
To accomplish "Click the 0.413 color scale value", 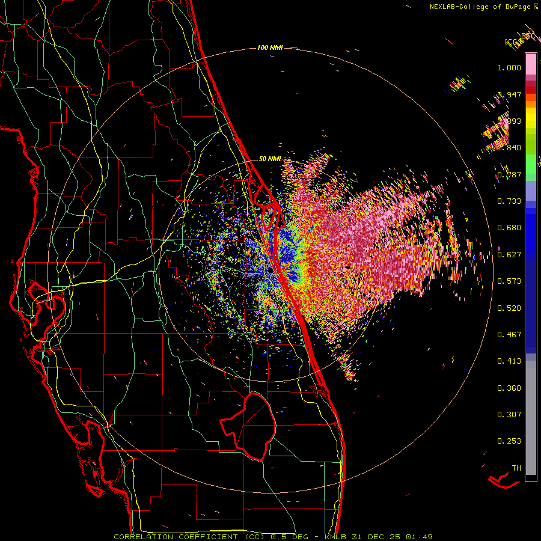I will click(509, 361).
